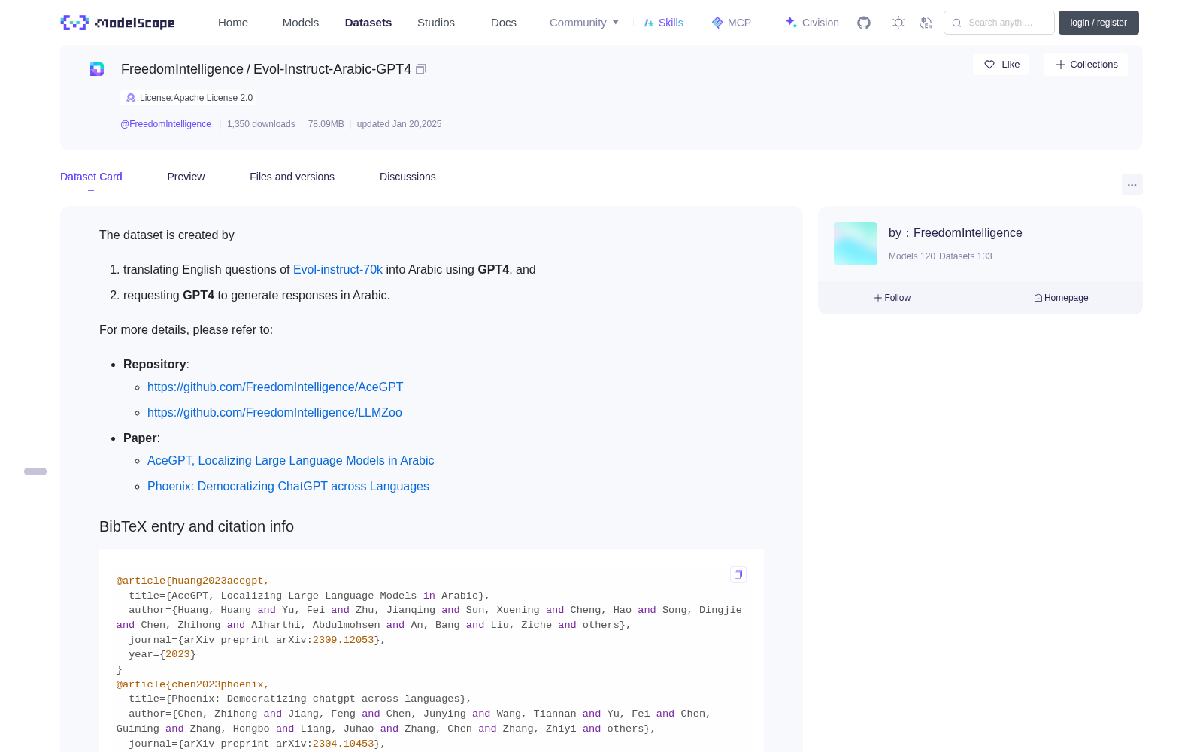Click the dataset avatar icon beside title

[97, 69]
